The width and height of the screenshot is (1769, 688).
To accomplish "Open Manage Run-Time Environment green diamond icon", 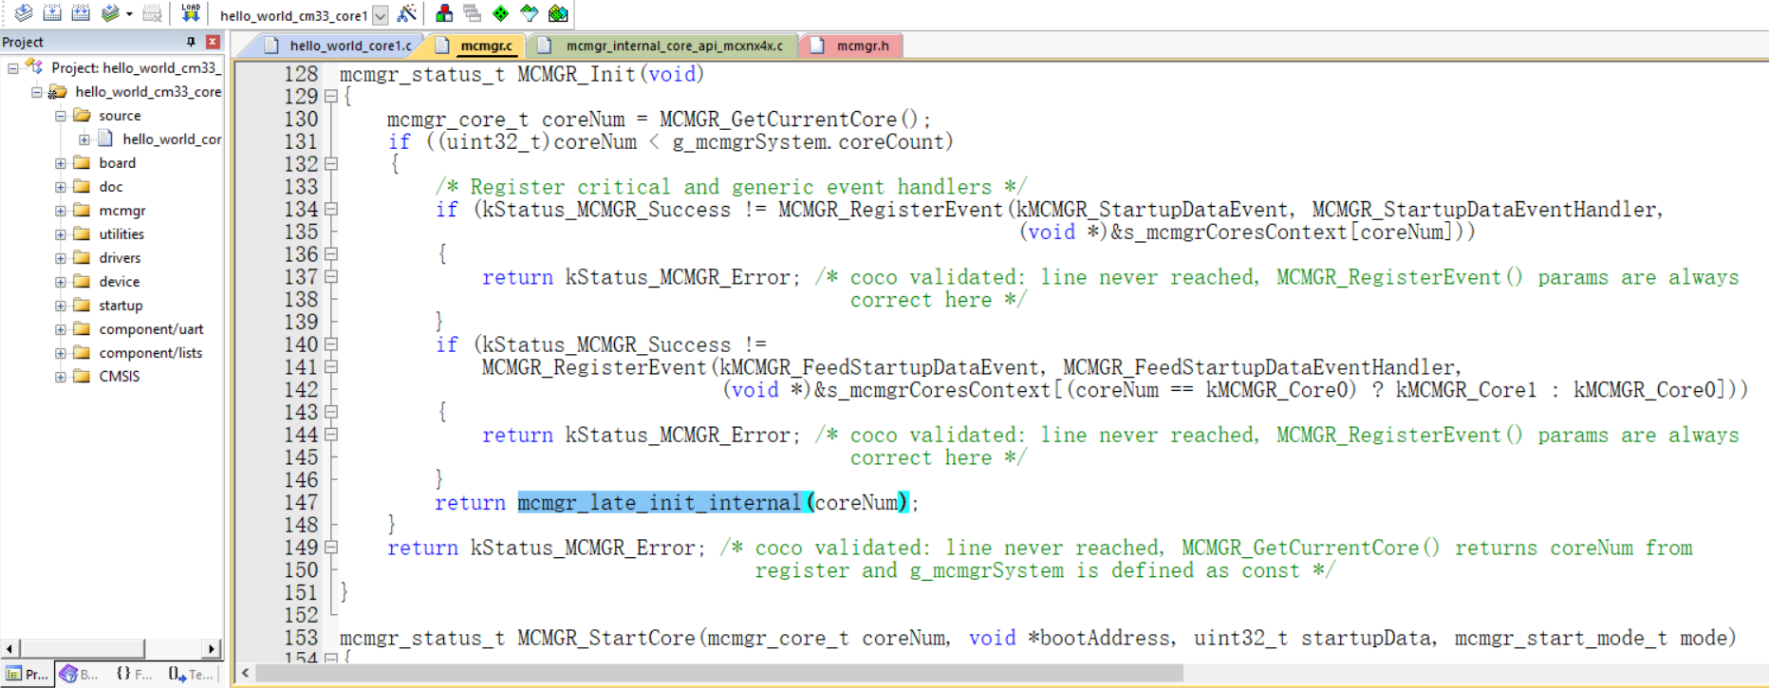I will pos(500,13).
